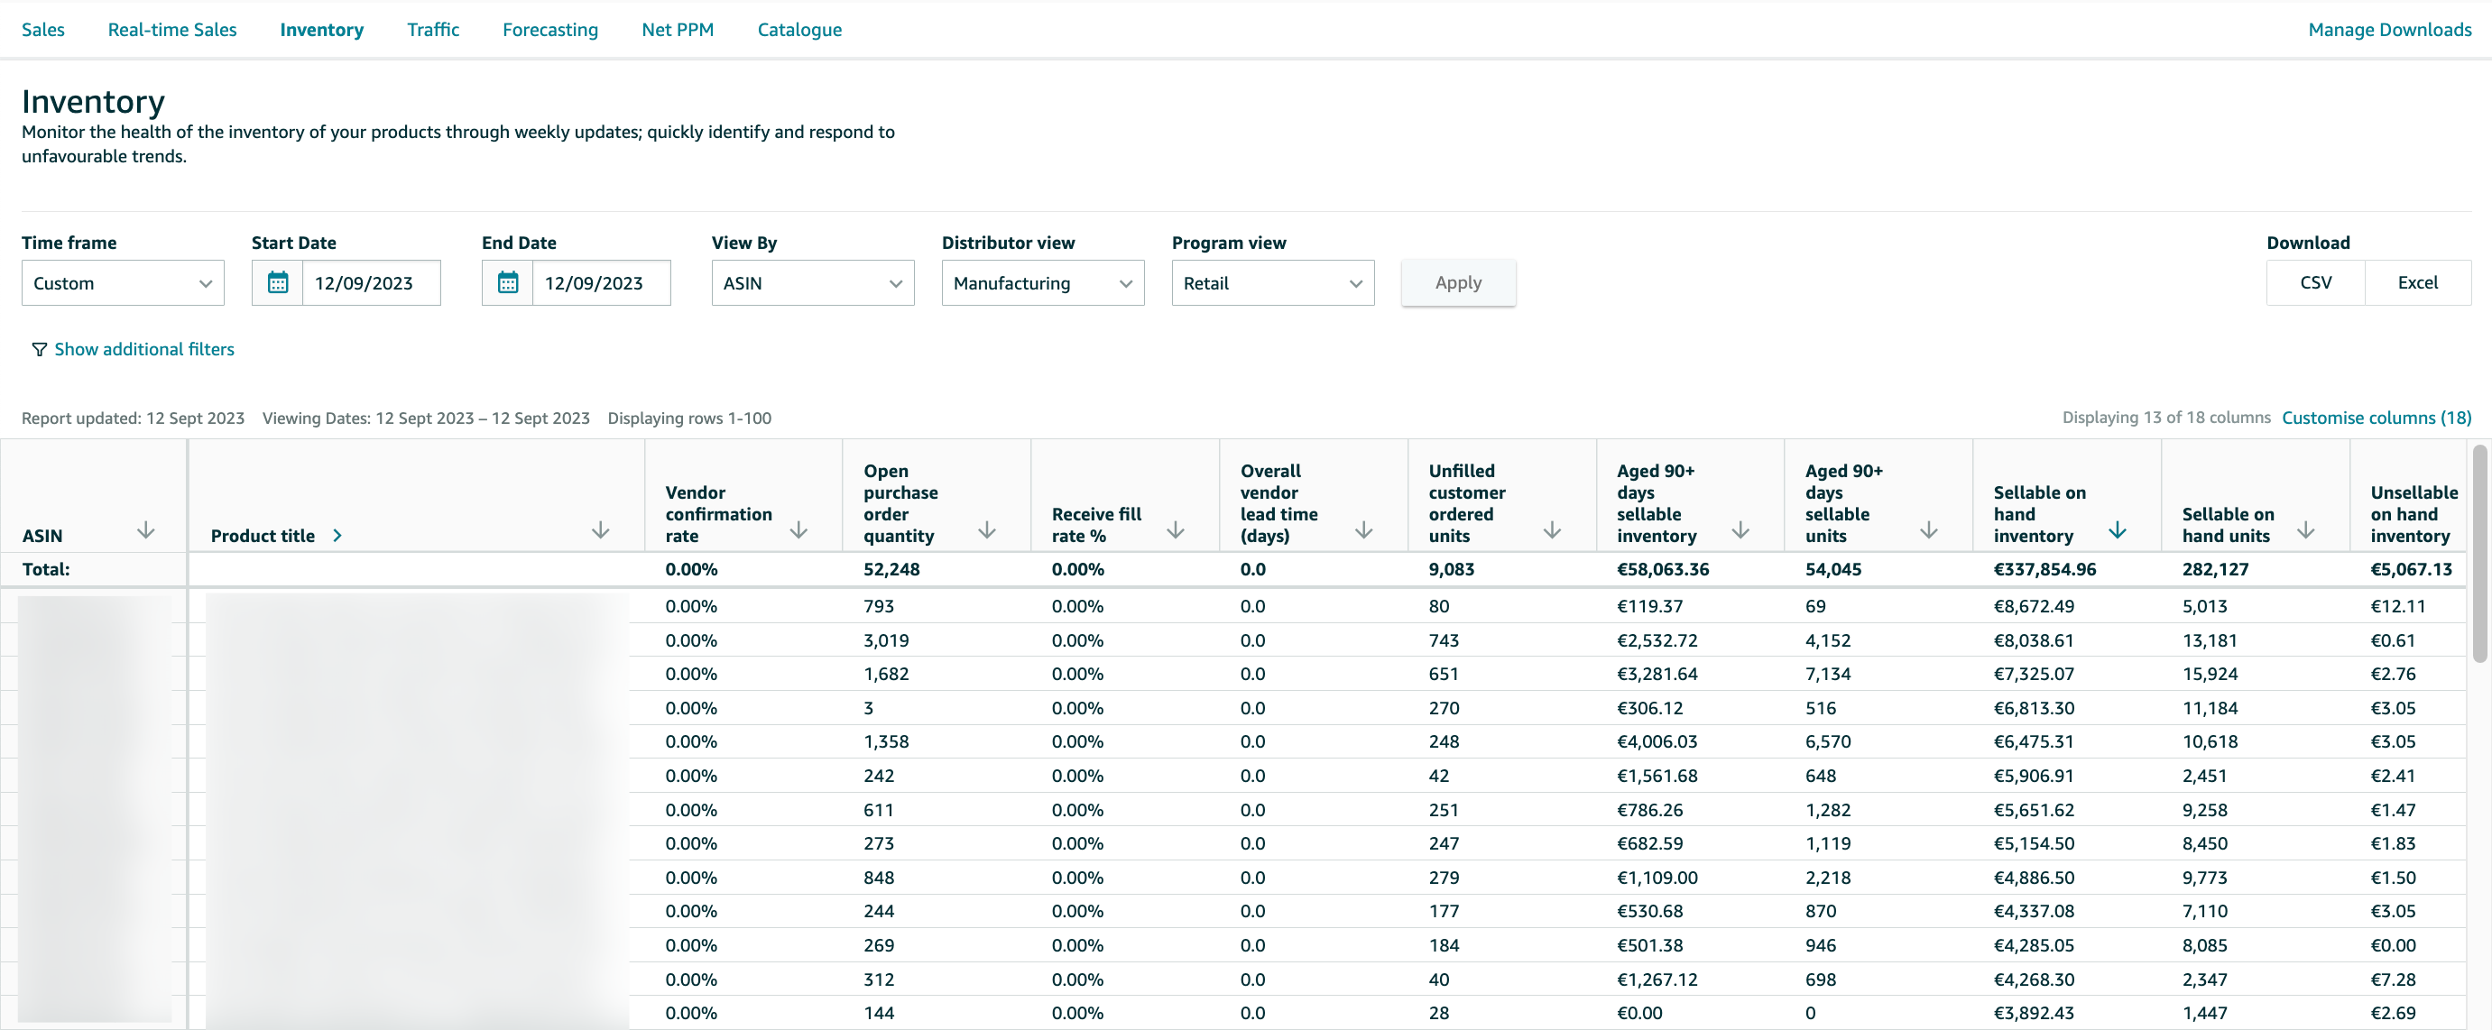
Task: Open the End Date calendar picker
Action: (508, 282)
